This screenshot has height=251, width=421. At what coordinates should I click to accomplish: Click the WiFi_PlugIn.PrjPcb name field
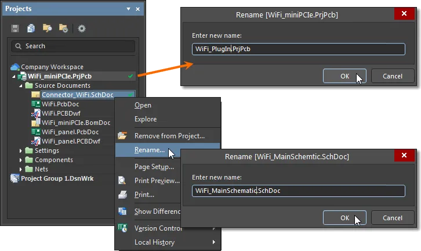(x=298, y=49)
